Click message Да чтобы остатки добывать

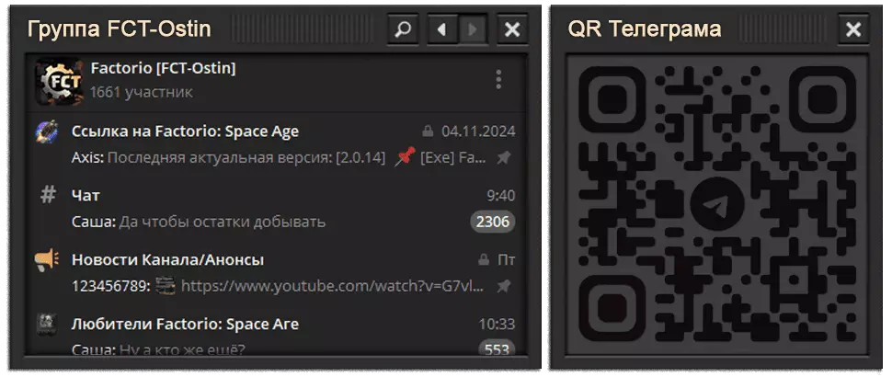click(x=222, y=222)
